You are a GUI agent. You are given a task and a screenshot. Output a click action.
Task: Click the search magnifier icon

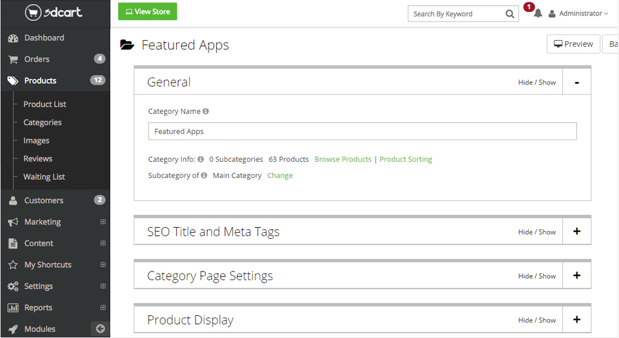tap(510, 14)
